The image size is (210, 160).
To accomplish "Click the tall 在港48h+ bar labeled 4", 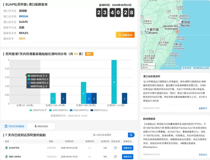I will pyautogui.click(x=114, y=82).
